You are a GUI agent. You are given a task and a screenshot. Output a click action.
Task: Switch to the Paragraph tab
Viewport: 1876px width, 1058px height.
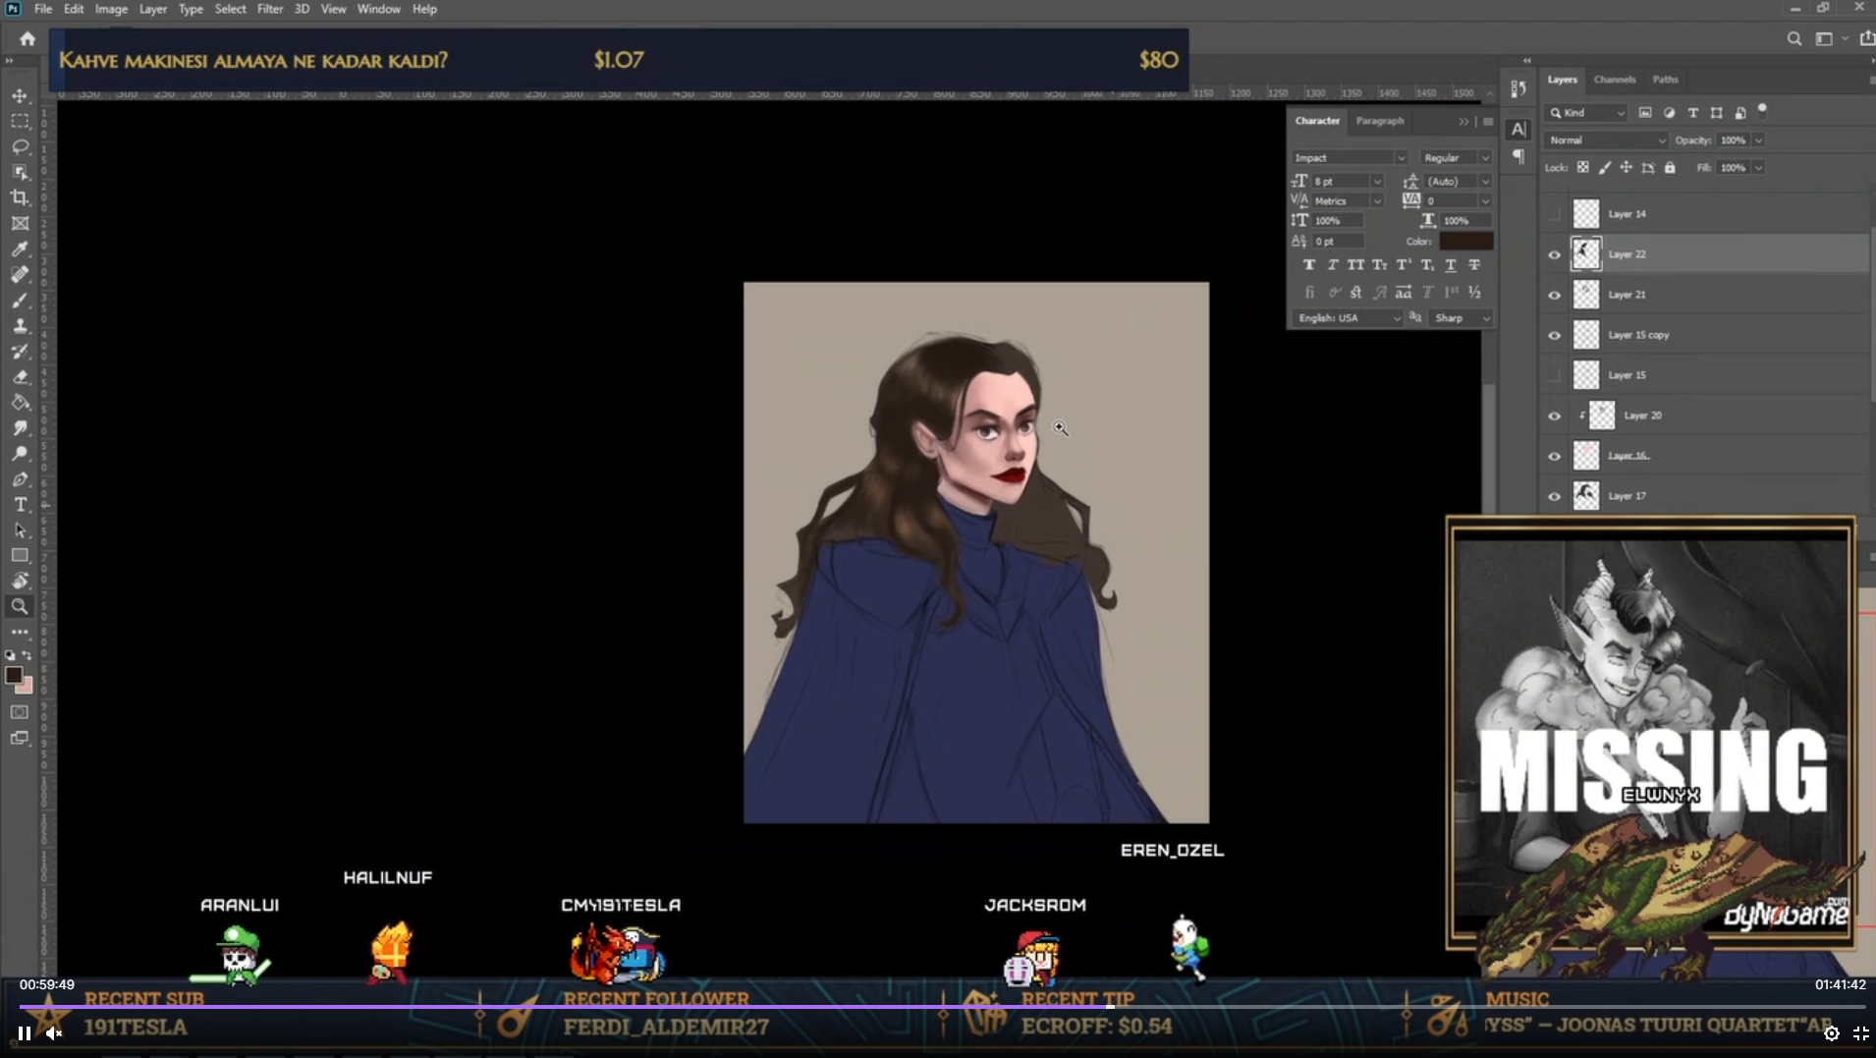pos(1380,121)
